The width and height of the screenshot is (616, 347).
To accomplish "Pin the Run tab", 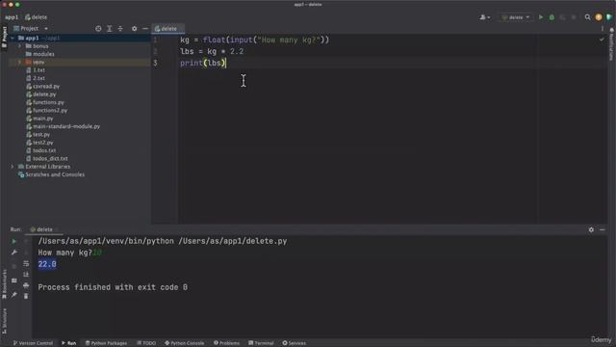I will (14, 295).
